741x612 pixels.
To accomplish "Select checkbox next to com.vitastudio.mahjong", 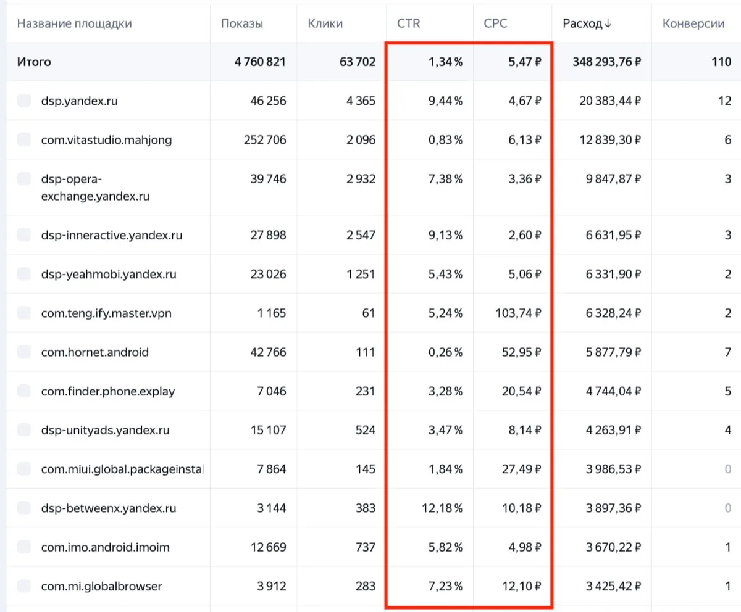I will pos(24,139).
